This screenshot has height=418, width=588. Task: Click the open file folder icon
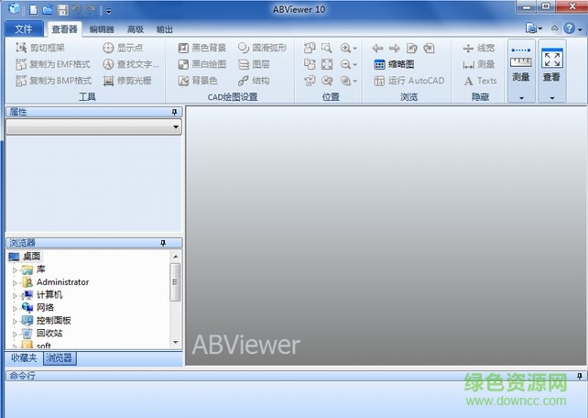tap(47, 9)
